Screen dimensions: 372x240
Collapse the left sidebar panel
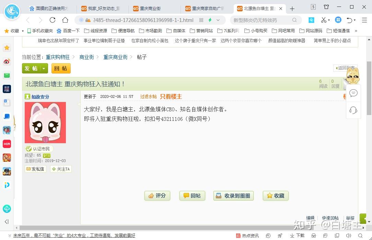click(x=7, y=221)
